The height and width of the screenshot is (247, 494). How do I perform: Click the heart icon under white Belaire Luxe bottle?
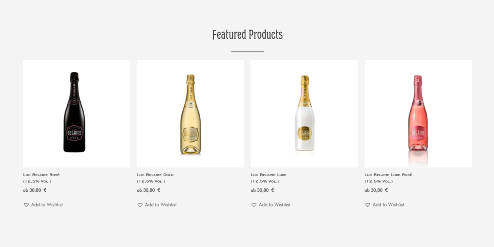pyautogui.click(x=254, y=205)
